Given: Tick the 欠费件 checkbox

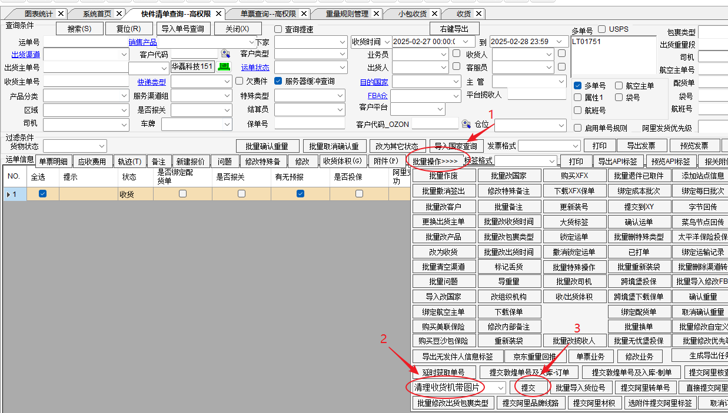Looking at the screenshot, I should click(x=240, y=81).
